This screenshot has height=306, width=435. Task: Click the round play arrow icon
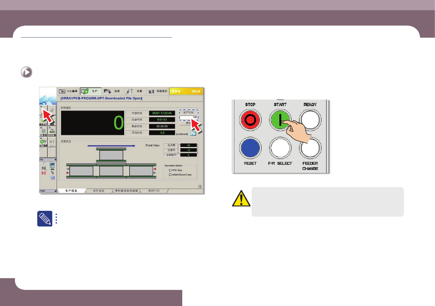click(x=26, y=72)
